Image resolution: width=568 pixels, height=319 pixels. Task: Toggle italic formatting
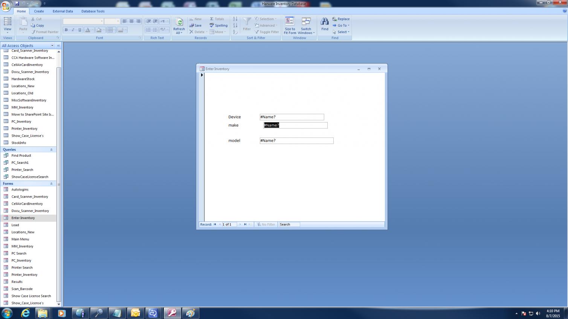tap(73, 30)
